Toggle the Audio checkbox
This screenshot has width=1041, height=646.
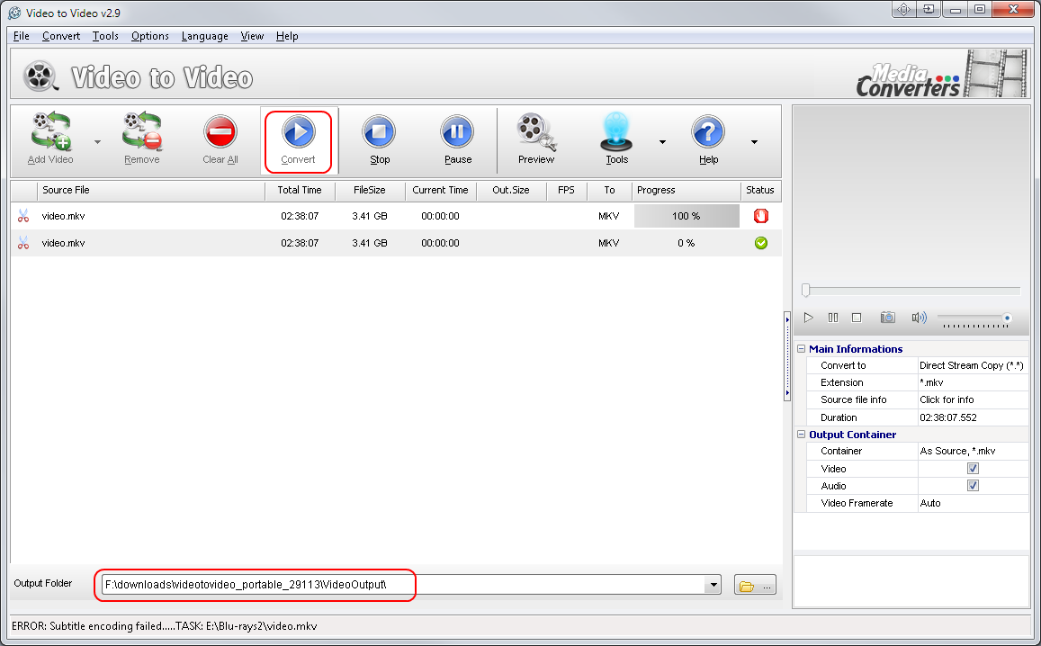coord(973,486)
